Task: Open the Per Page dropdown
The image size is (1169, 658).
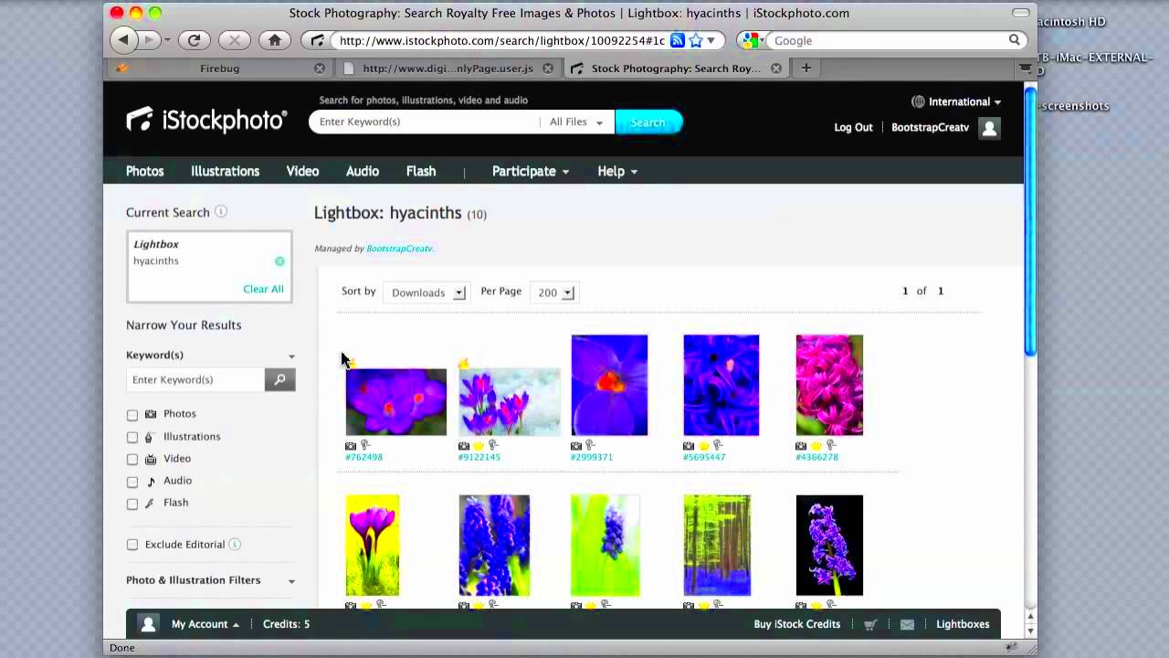Action: 554,292
